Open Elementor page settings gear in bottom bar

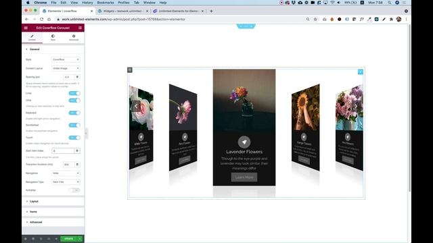(26, 239)
